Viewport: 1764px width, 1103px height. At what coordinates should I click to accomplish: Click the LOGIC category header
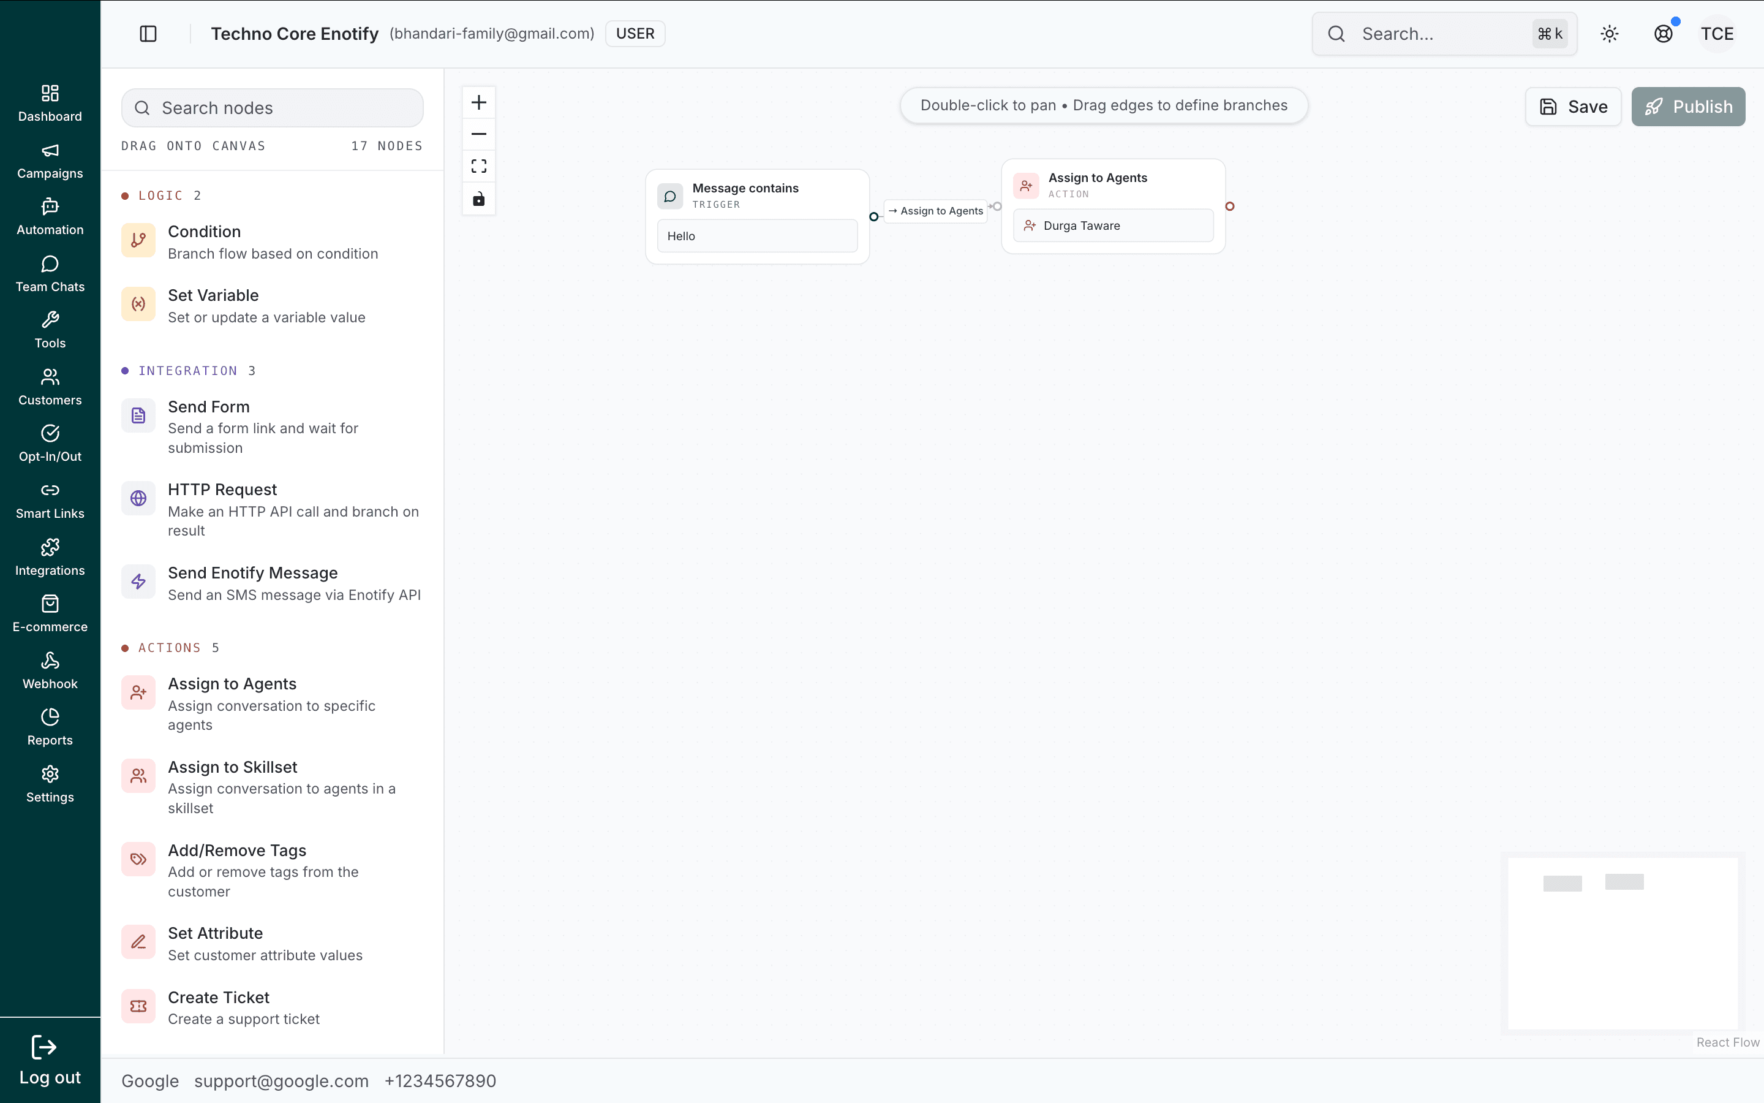(161, 195)
